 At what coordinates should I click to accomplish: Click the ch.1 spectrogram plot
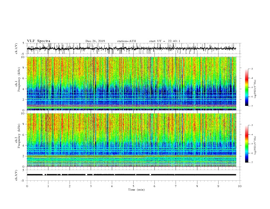pos(132,83)
